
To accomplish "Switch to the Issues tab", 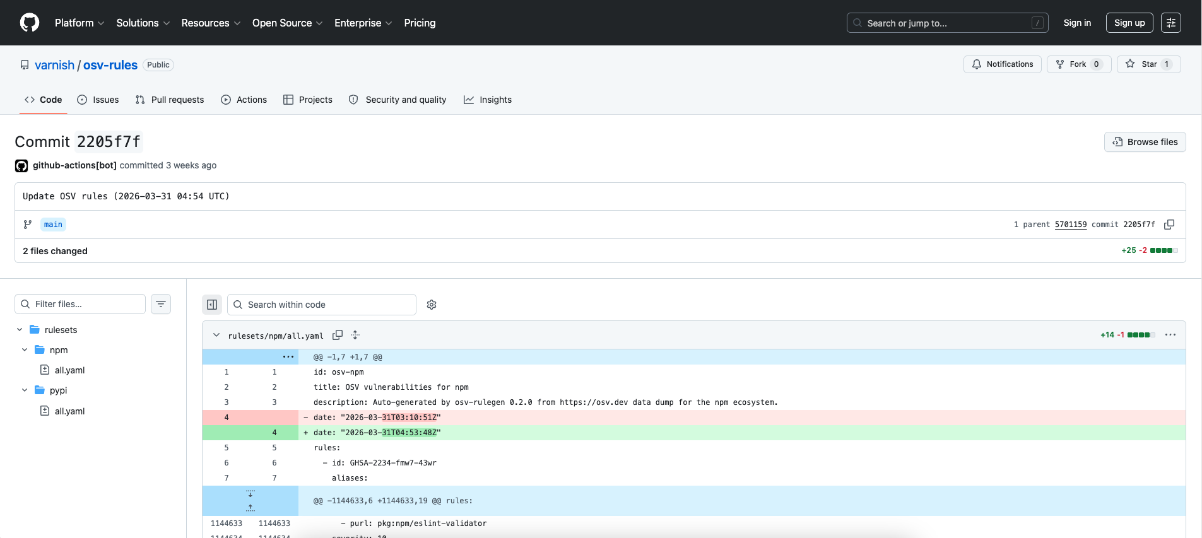I will [98, 100].
